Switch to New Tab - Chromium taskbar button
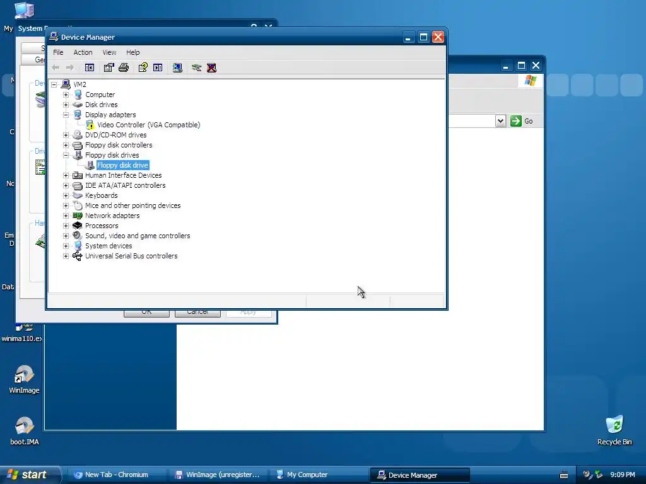This screenshot has width=646, height=484. click(x=116, y=475)
